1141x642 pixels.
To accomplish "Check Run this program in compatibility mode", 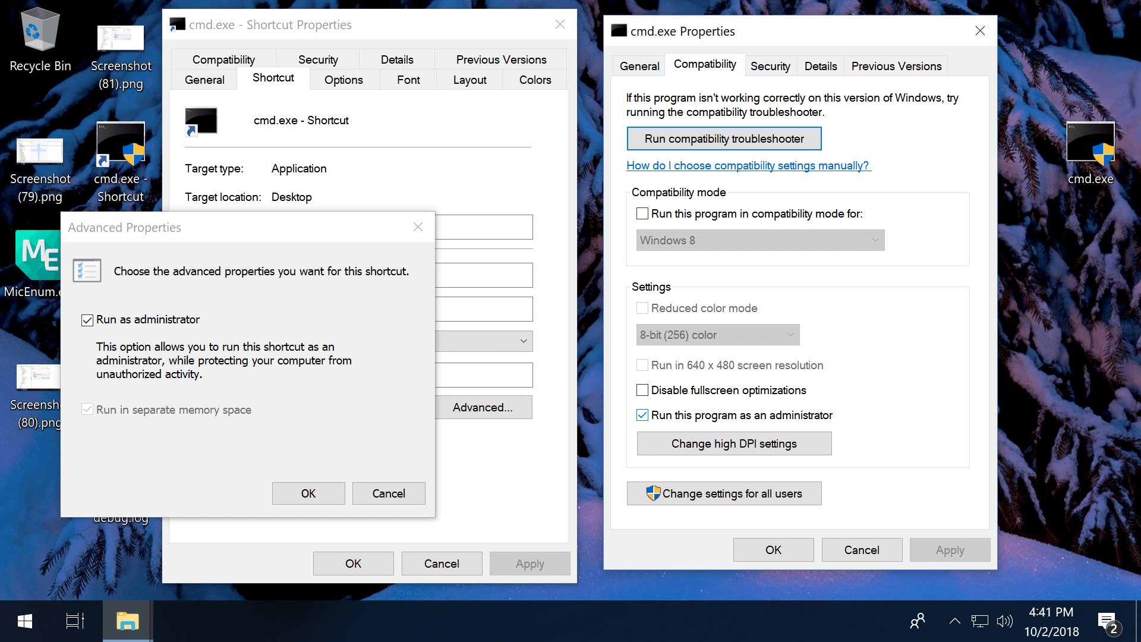I will point(642,213).
